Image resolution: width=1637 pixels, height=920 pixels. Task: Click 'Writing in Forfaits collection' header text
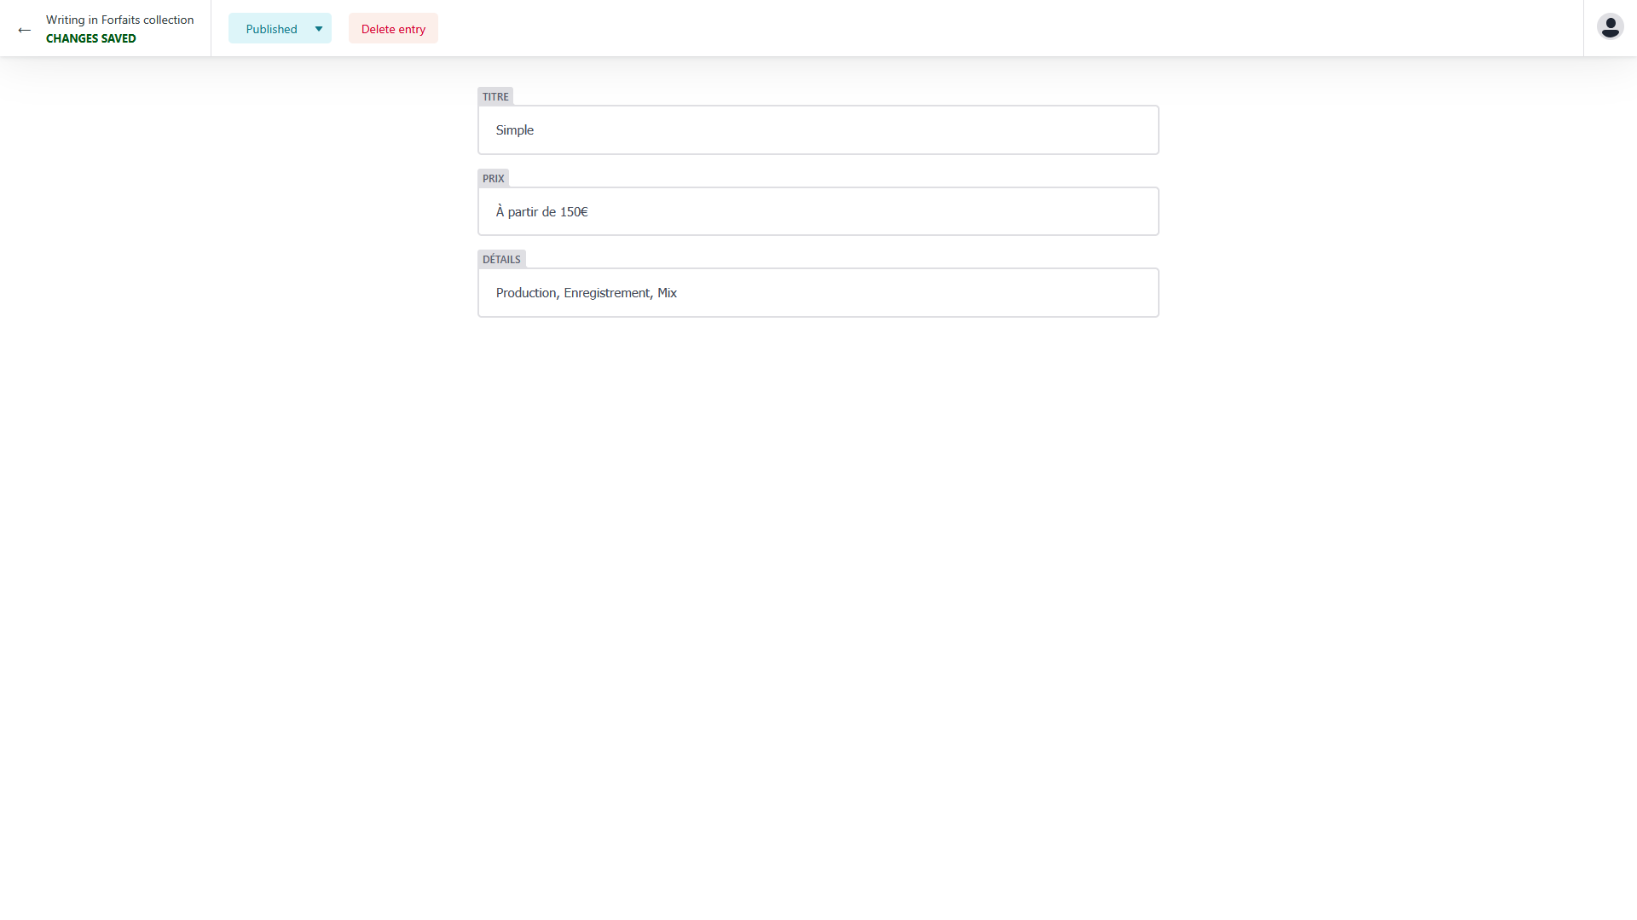point(119,20)
